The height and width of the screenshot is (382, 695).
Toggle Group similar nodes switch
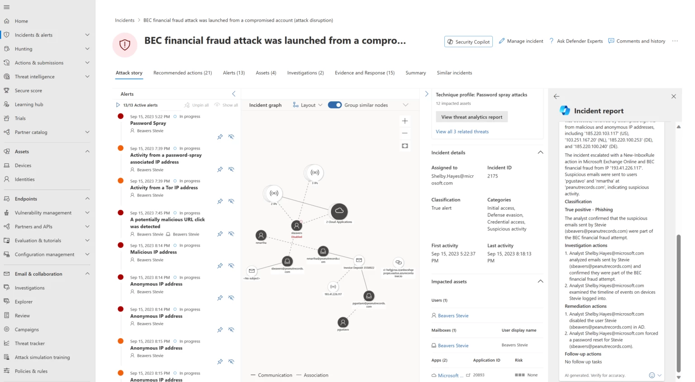(x=335, y=105)
